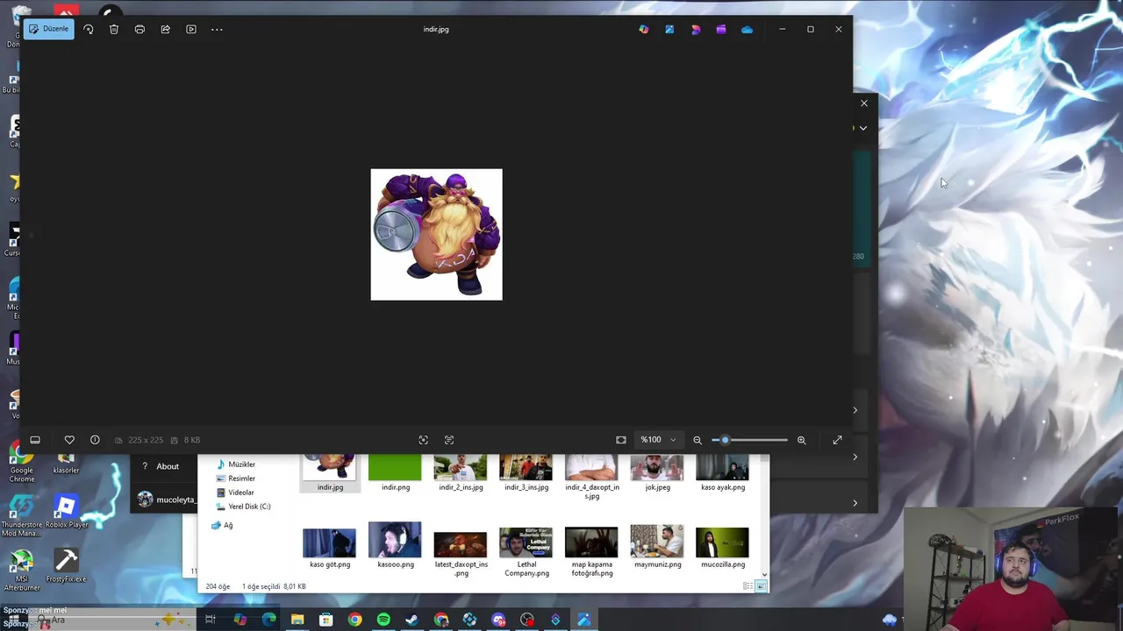Select latest_daxopt_ins.png file
Viewport: 1123px width, 631px height.
(x=461, y=552)
